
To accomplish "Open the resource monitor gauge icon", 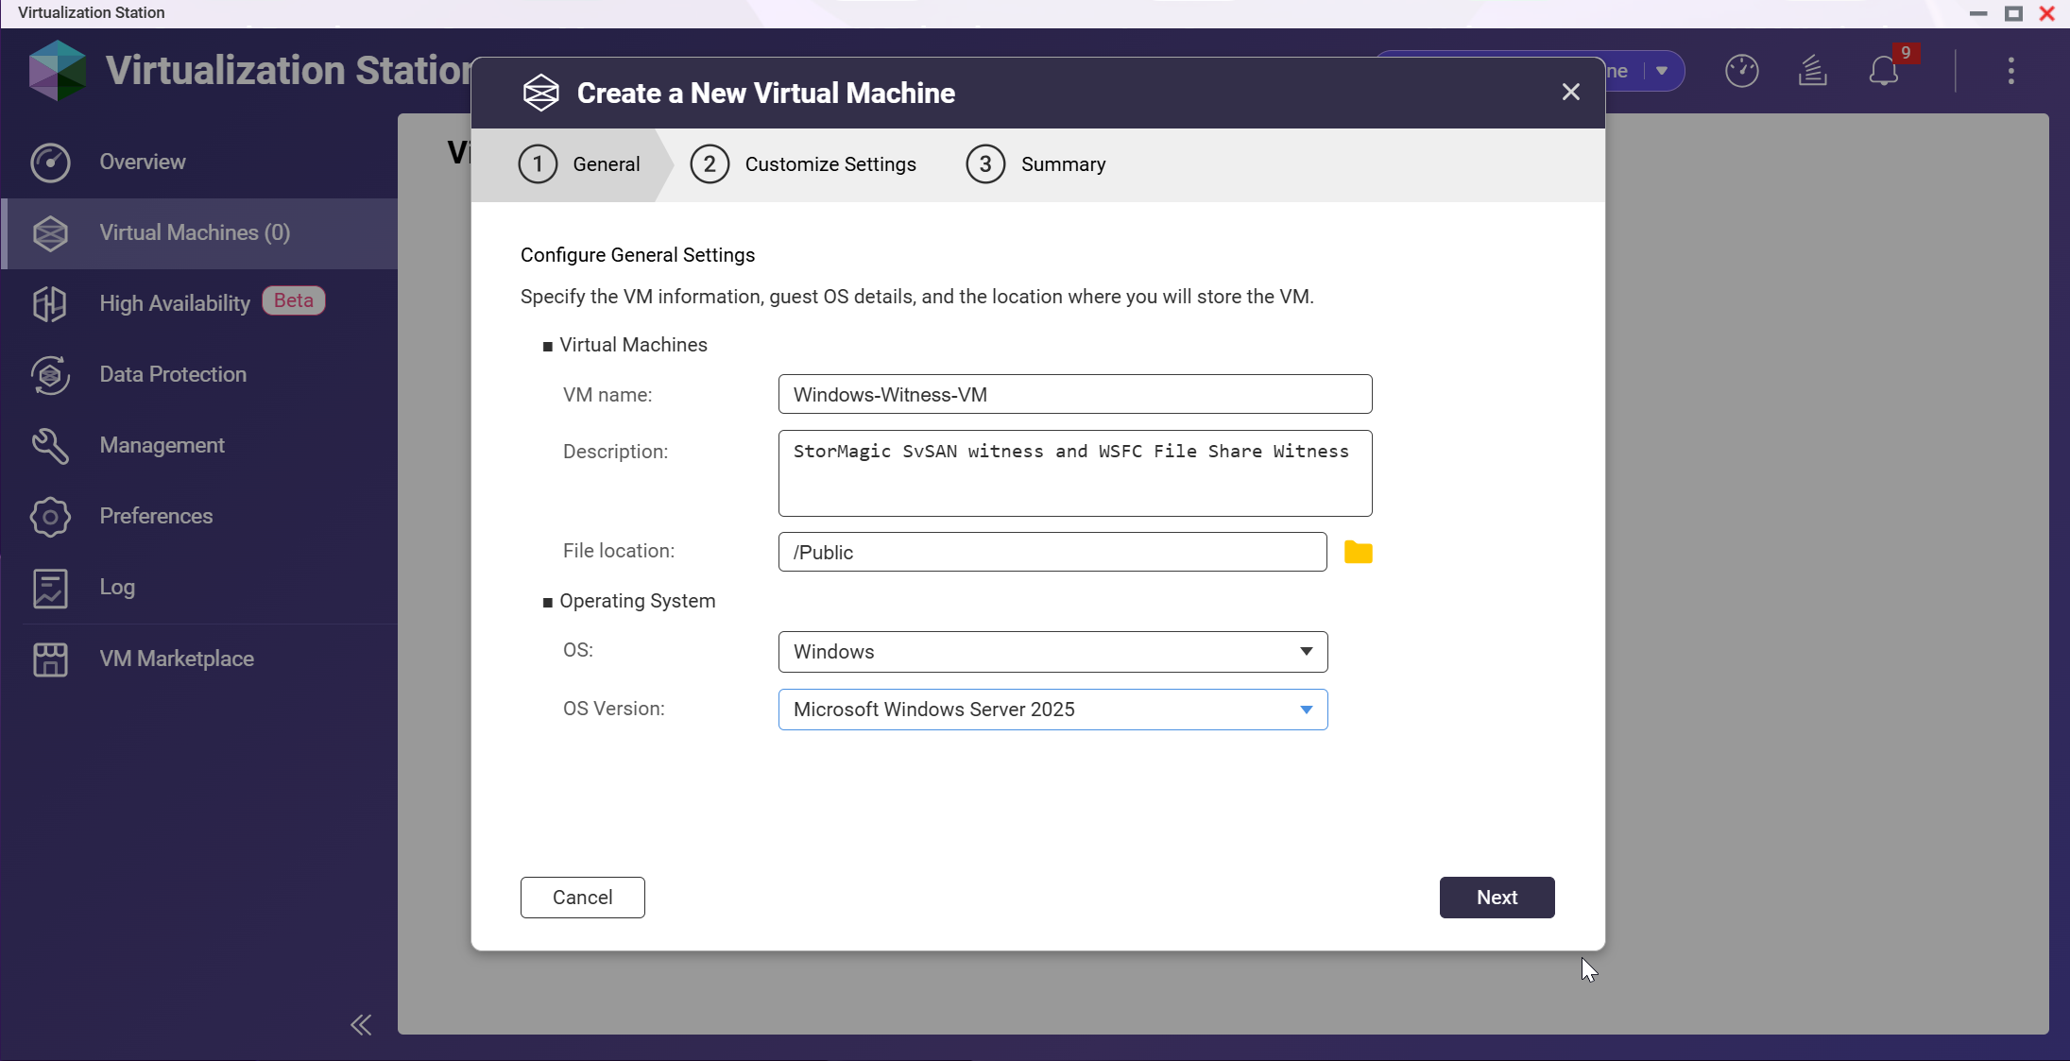I will point(1741,71).
